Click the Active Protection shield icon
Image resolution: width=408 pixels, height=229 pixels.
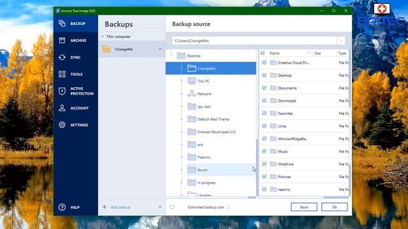pyautogui.click(x=62, y=91)
